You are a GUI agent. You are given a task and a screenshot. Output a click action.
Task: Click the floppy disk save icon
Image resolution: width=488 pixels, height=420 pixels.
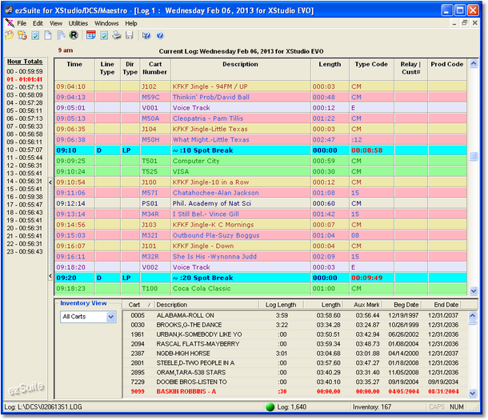pyautogui.click(x=130, y=35)
